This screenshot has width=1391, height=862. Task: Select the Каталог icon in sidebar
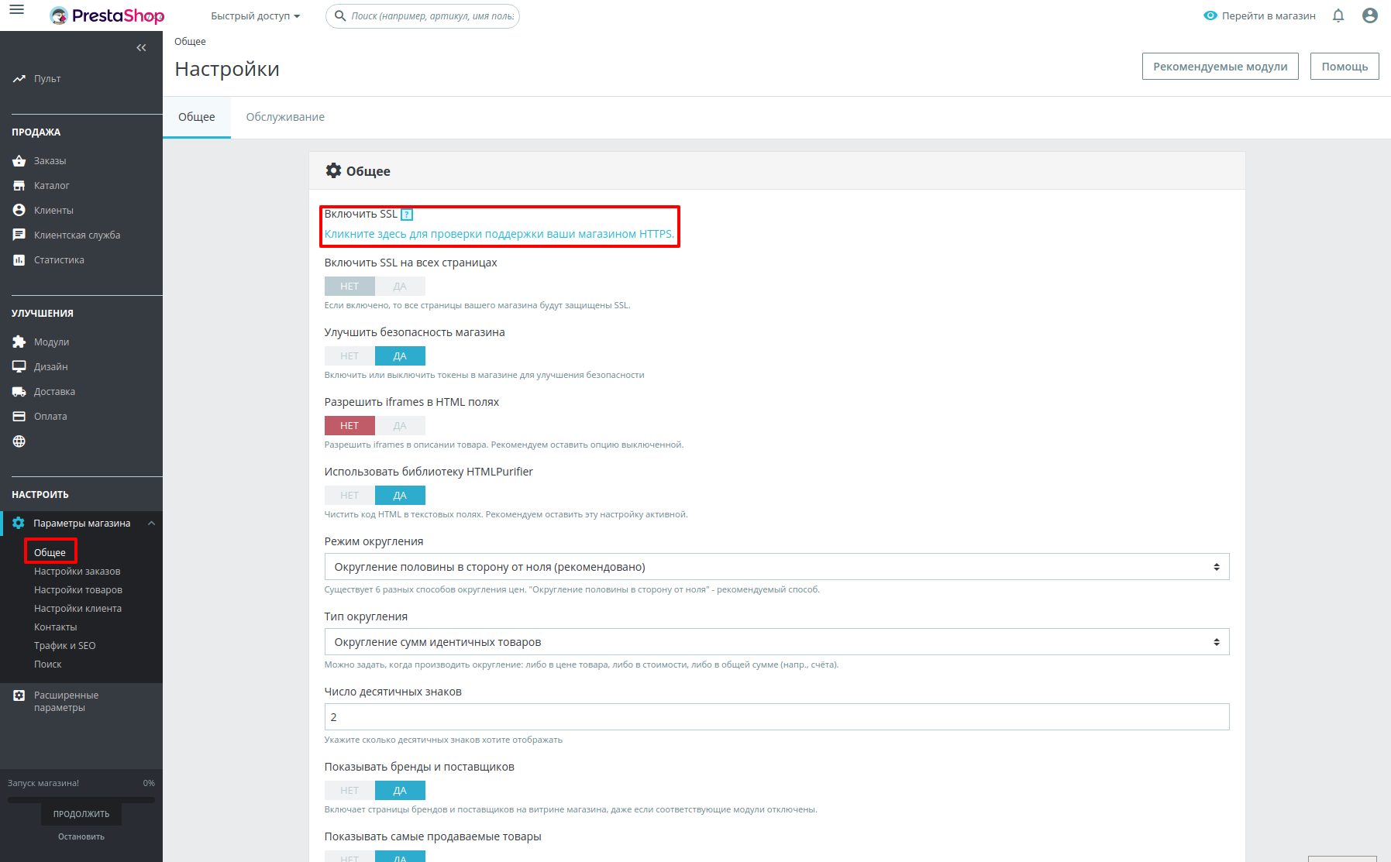19,185
